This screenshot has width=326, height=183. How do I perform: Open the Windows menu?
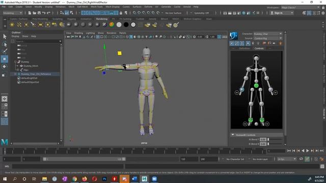point(61,7)
